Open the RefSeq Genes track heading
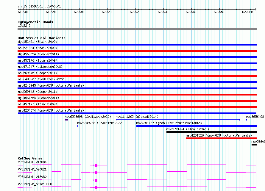This screenshot has height=191, width=265. pos(30,158)
